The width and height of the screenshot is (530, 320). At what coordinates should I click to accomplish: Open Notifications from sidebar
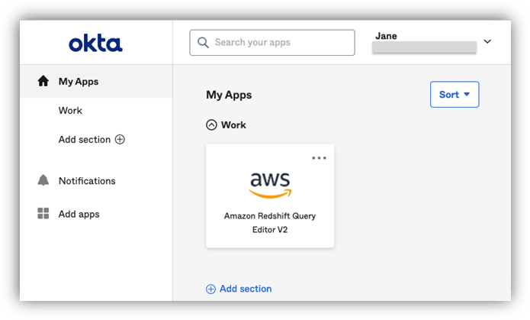pos(87,181)
